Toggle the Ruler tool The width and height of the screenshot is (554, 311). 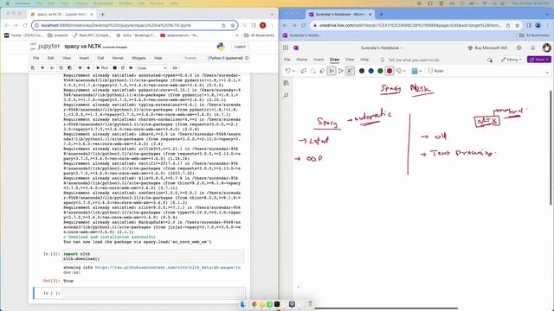tap(436, 71)
